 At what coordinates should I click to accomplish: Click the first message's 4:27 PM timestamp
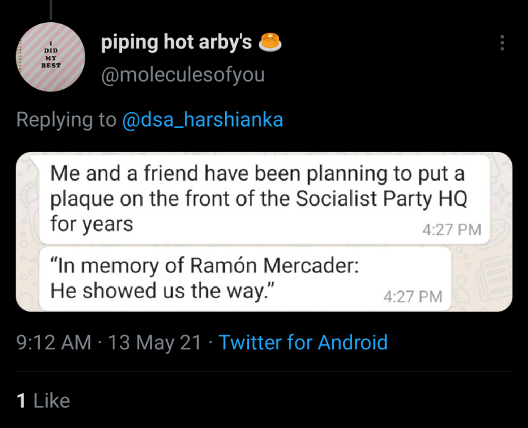pos(452,230)
